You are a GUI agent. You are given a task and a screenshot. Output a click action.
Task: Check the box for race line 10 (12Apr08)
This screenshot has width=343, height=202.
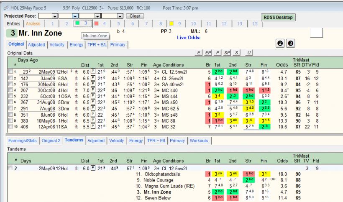point(10,126)
